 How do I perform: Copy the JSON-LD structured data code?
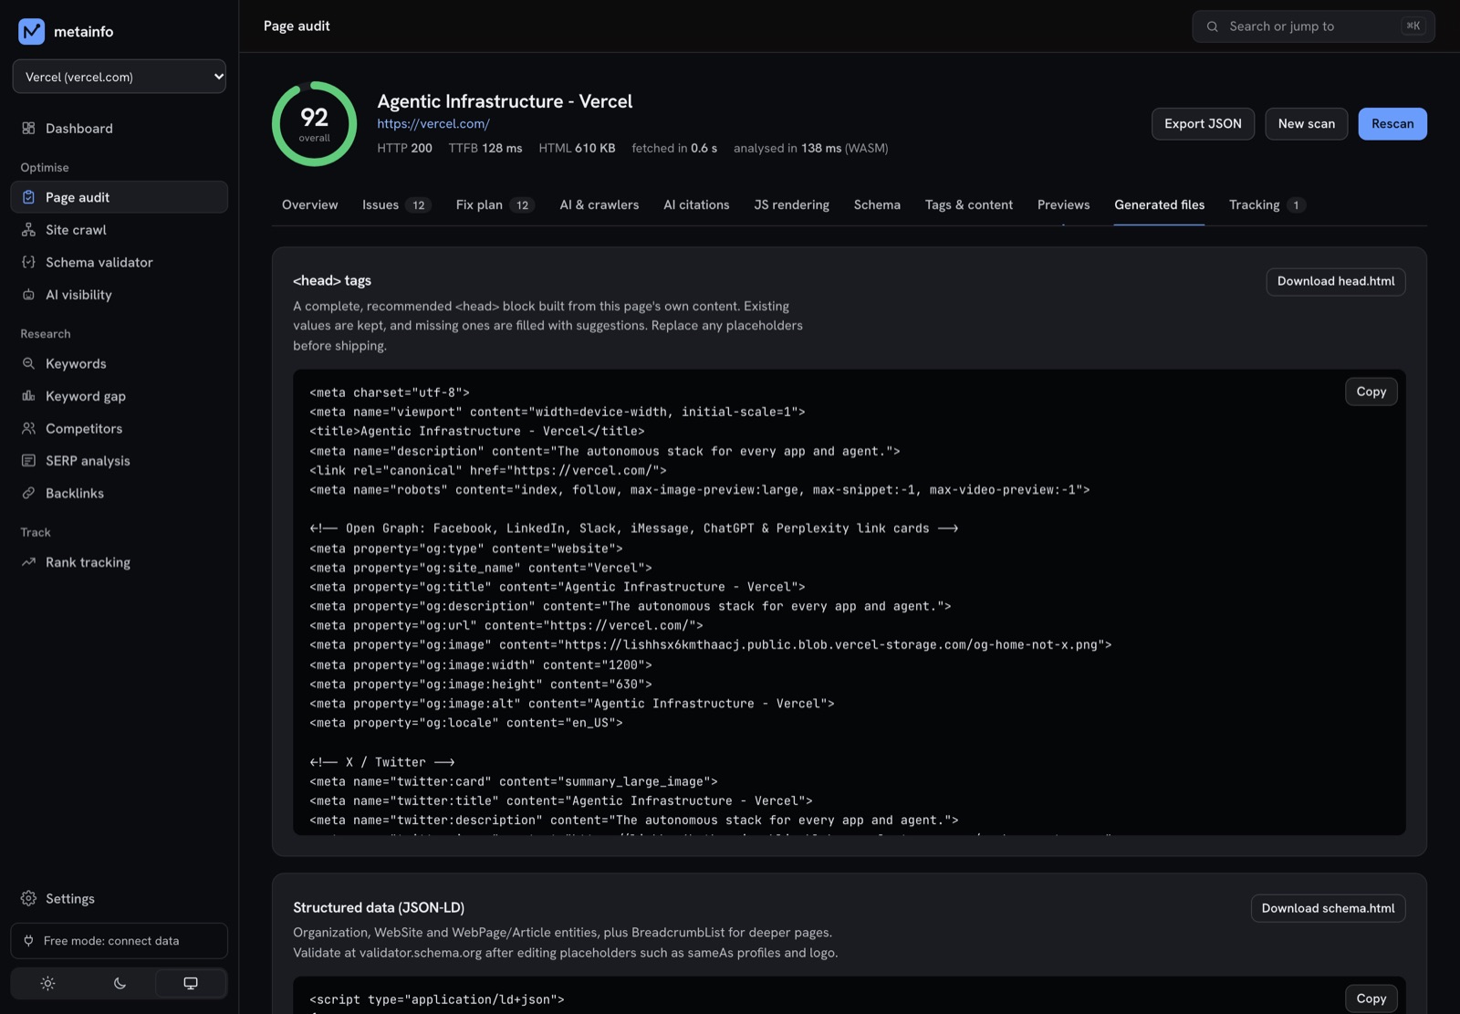(1371, 998)
